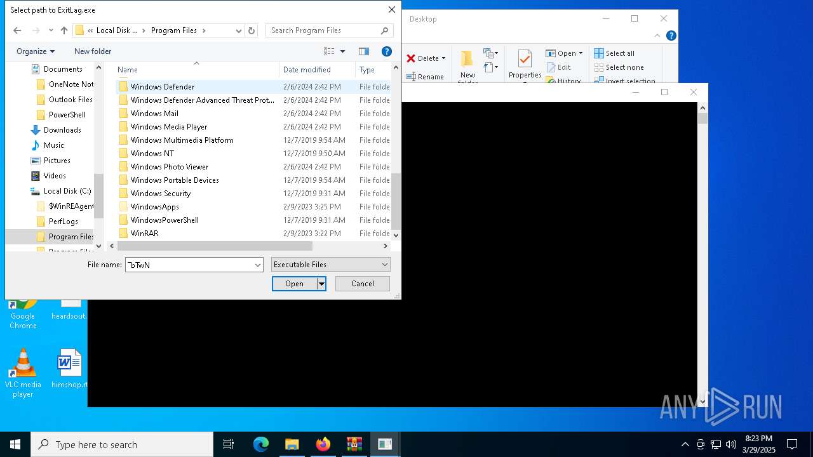
Task: Select the WindowsApps folder icon
Action: (x=123, y=207)
